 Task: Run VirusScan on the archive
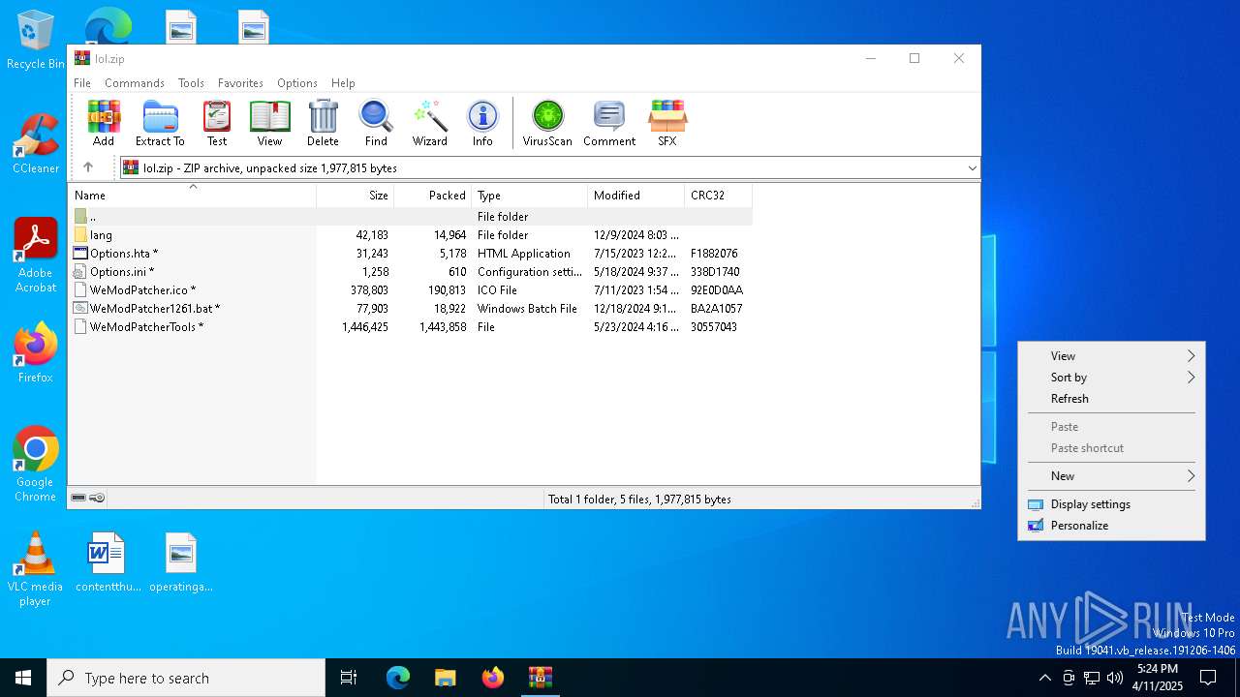(547, 123)
